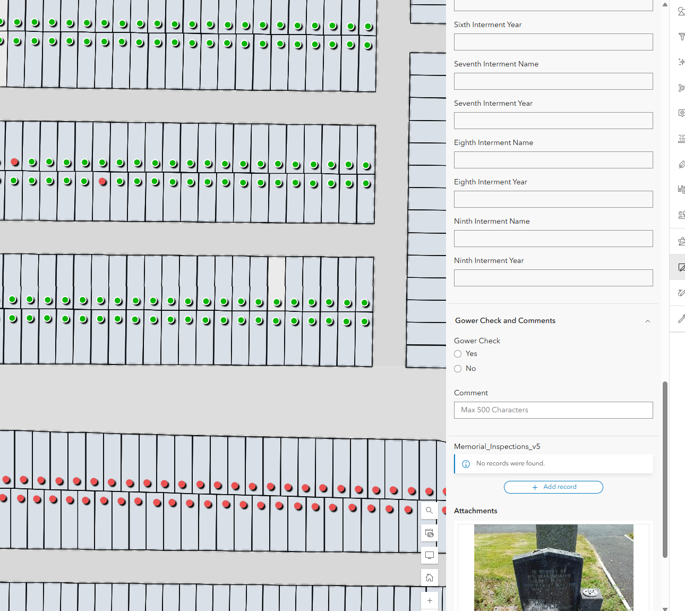The image size is (685, 611).
Task: Click the map search magnifier icon
Action: 429,511
